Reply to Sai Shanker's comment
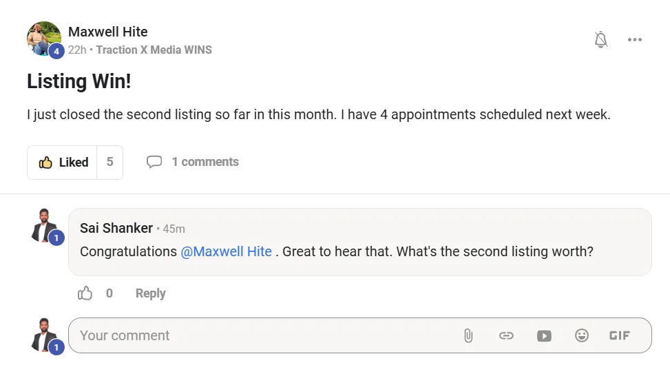 (150, 293)
